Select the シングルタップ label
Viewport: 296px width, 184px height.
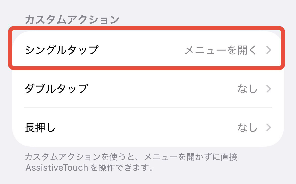click(61, 50)
